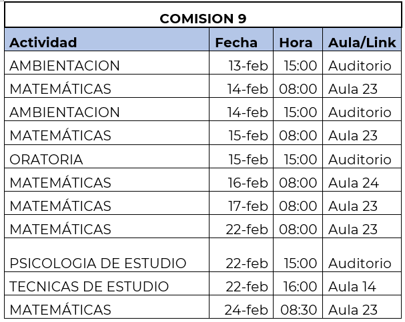Click the ORATORIA activity cell

pyautogui.click(x=47, y=160)
